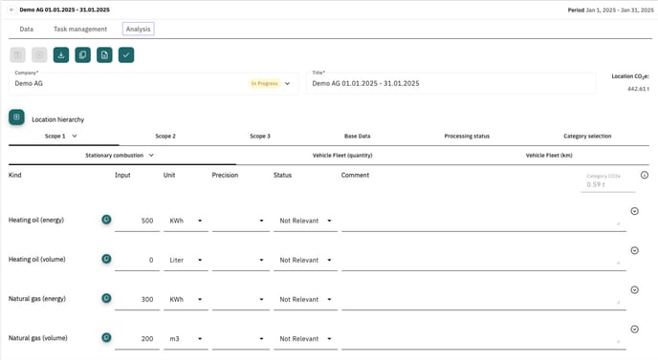Image resolution: width=658 pixels, height=360 pixels.
Task: Click the green checkmark confirm icon
Action: (x=126, y=54)
